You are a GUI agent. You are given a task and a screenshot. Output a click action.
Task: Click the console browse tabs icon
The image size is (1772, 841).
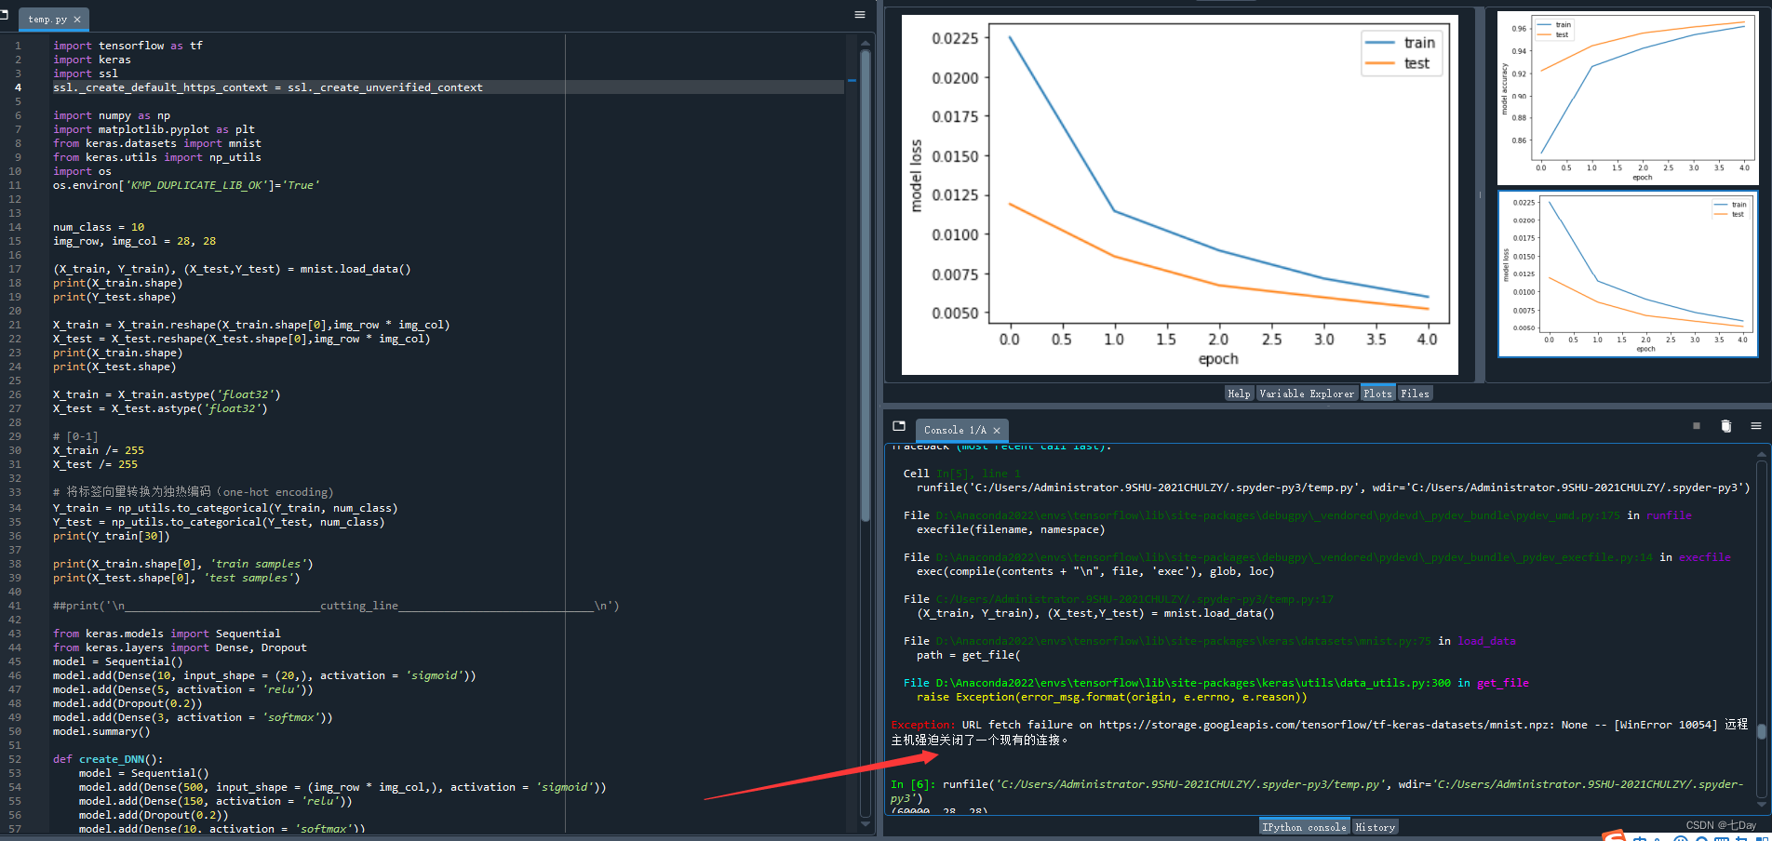pos(899,426)
